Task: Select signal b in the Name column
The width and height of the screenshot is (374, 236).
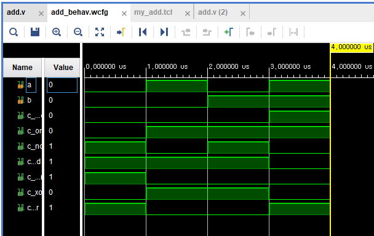Action: [29, 100]
